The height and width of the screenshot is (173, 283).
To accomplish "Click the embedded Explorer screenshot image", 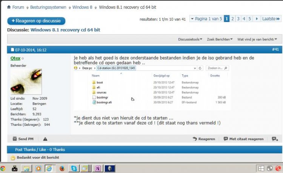I will [152, 88].
